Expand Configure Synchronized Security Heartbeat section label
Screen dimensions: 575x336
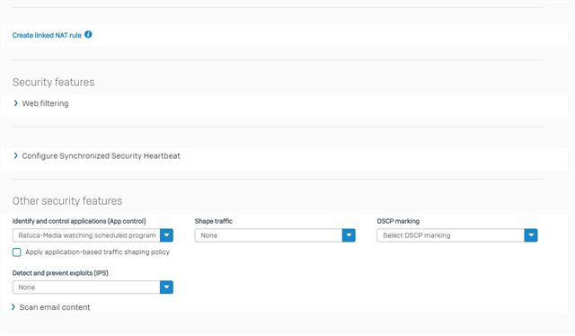(x=101, y=156)
